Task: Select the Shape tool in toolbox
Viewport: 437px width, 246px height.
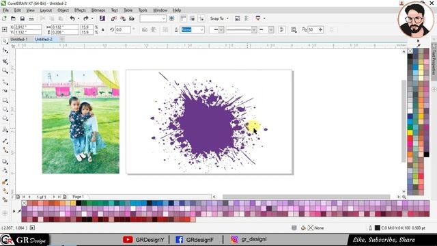Action: coord(5,51)
